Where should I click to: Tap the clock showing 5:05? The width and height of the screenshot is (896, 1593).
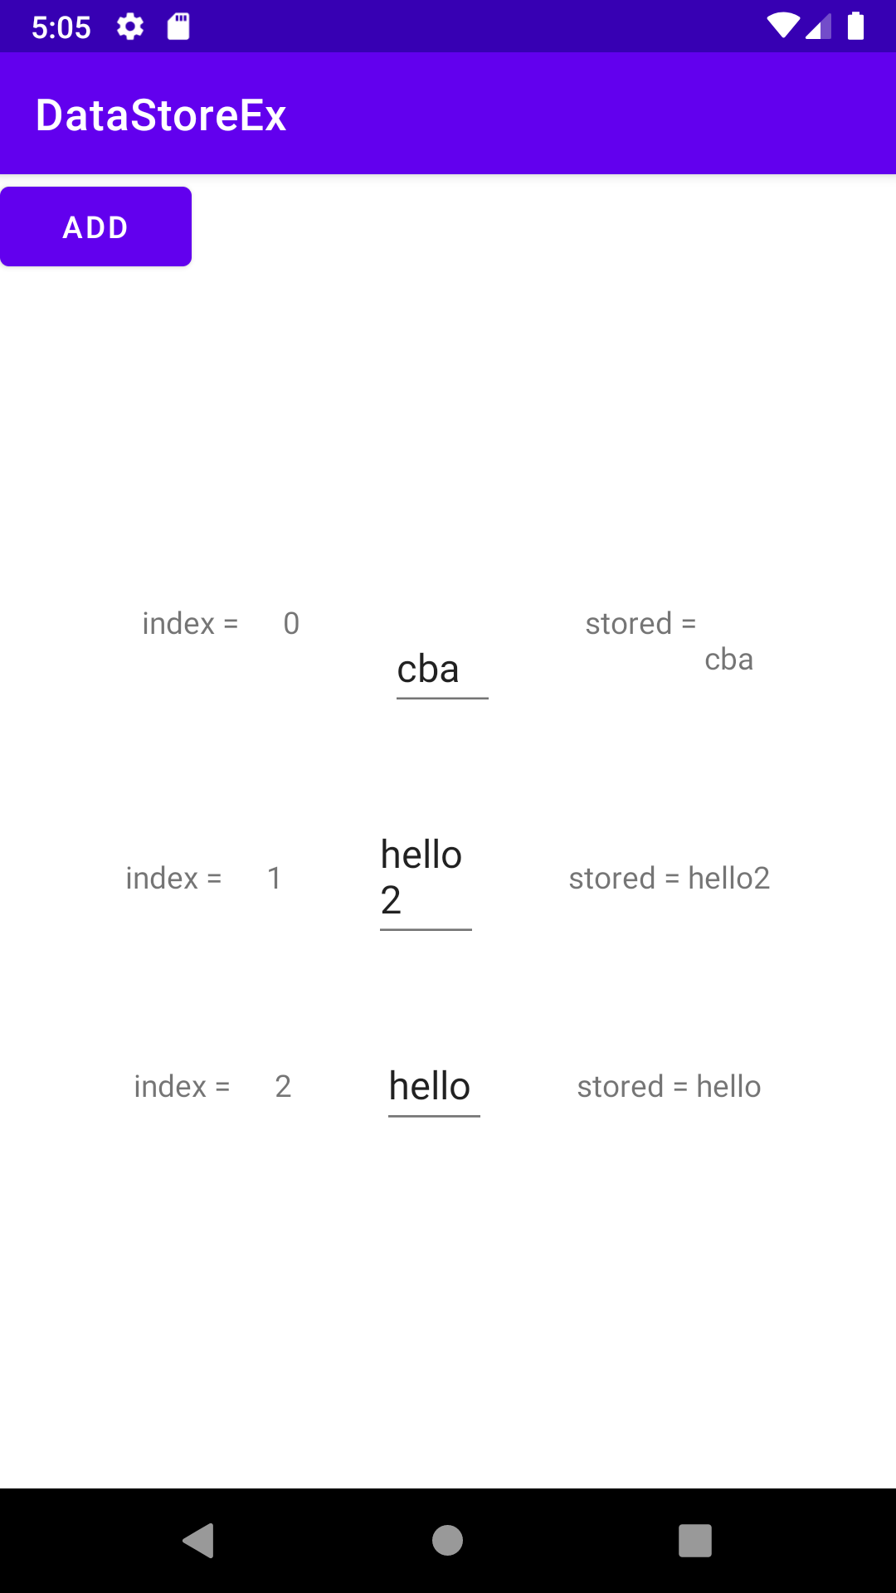[x=61, y=26]
